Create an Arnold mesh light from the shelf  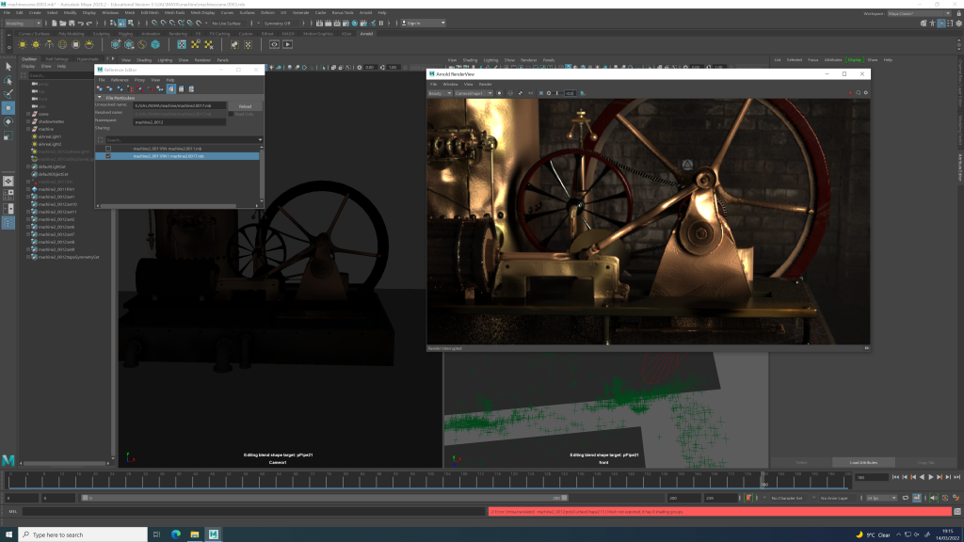tap(37, 45)
